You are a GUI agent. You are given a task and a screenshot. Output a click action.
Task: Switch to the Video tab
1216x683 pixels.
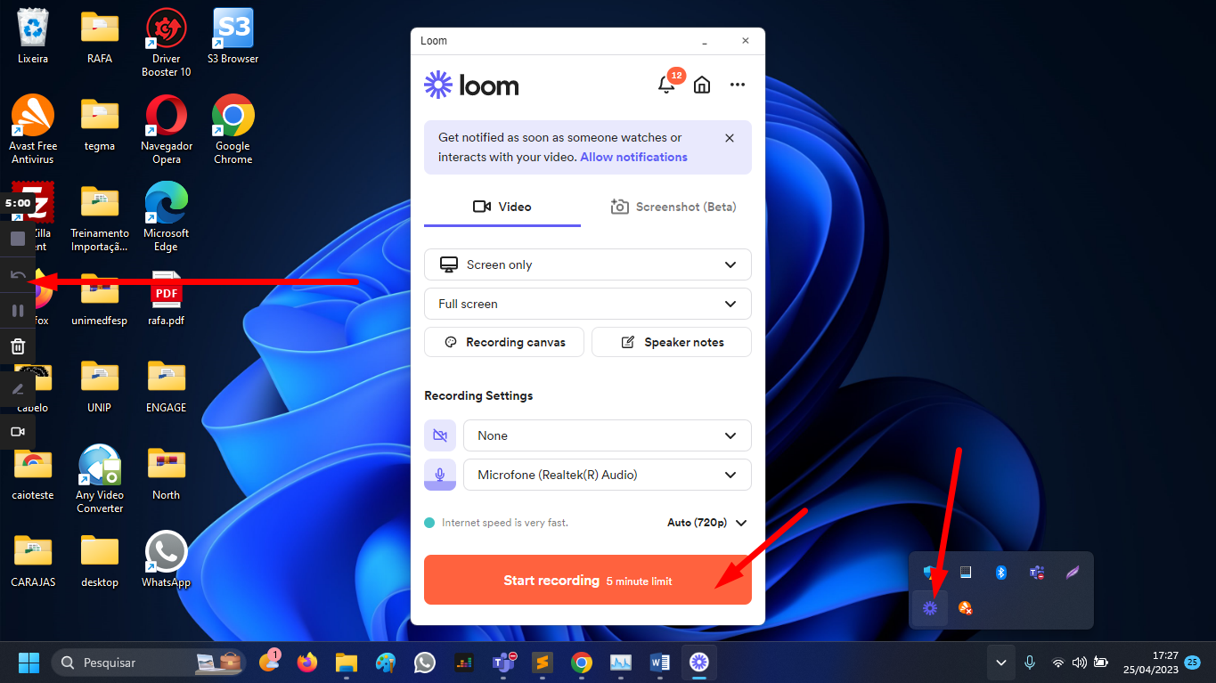[x=502, y=207]
